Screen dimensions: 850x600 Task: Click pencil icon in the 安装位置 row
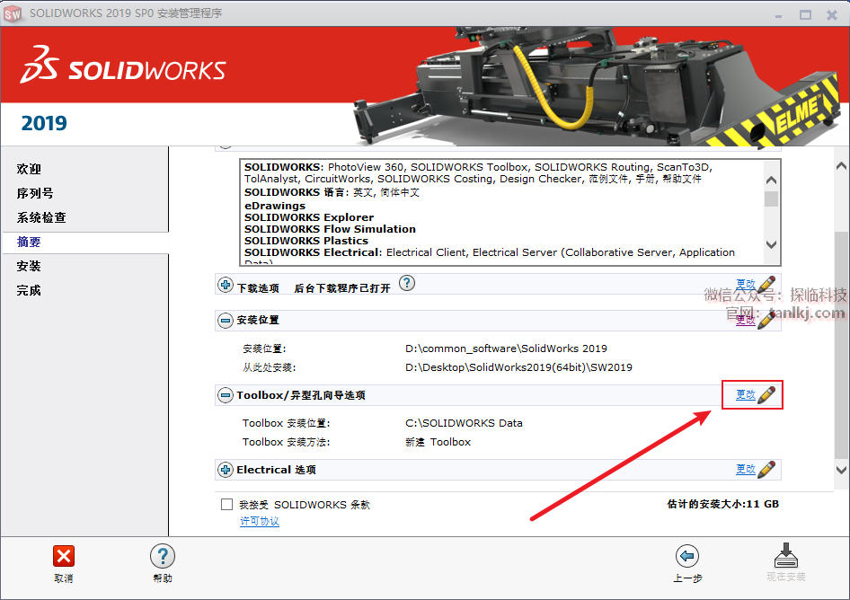click(766, 321)
